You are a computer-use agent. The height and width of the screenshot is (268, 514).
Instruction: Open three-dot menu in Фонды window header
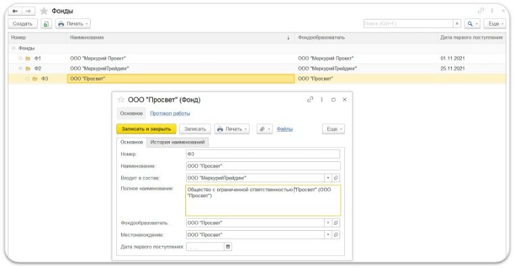492,11
